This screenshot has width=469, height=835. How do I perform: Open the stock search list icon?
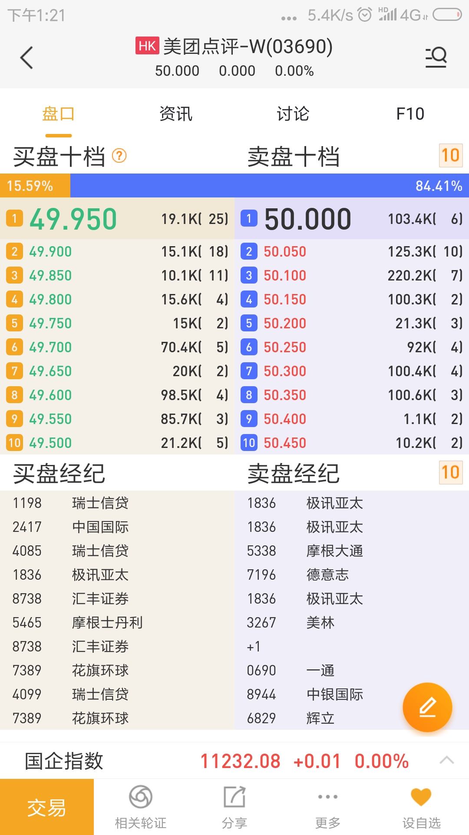(436, 57)
